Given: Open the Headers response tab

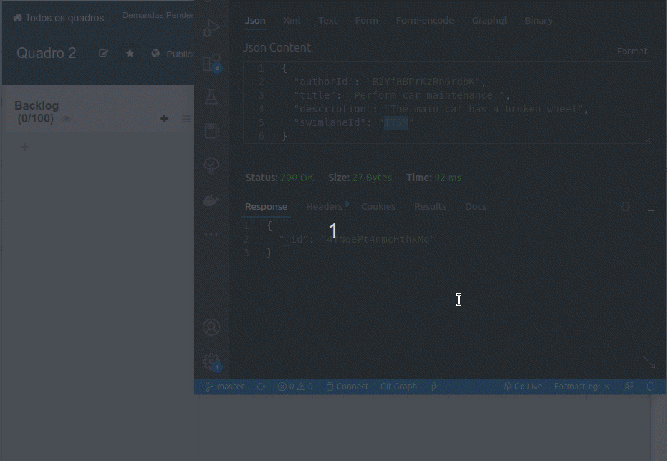Looking at the screenshot, I should pos(324,206).
